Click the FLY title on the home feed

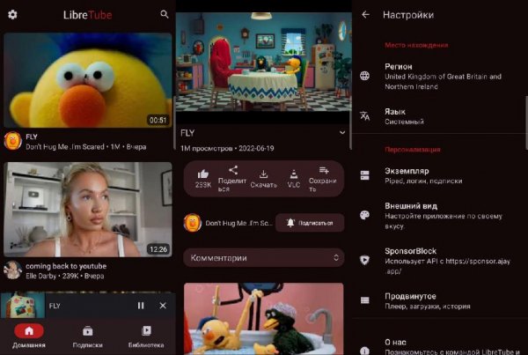click(32, 137)
